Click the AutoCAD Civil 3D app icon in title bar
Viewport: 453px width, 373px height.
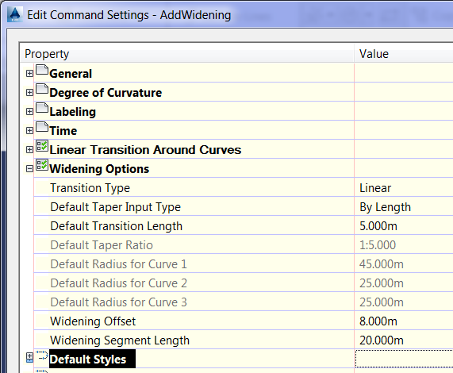[14, 14]
